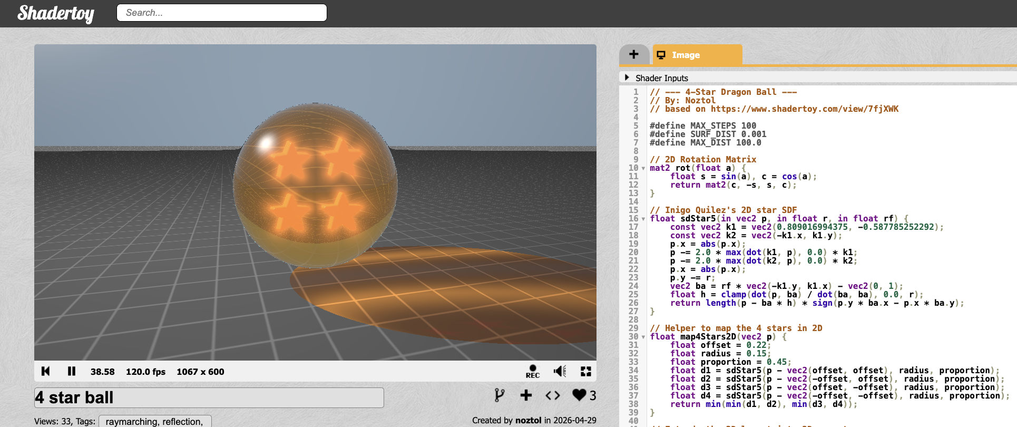Fold the sdStar5 function at line 16
The image size is (1017, 427).
[x=643, y=219]
